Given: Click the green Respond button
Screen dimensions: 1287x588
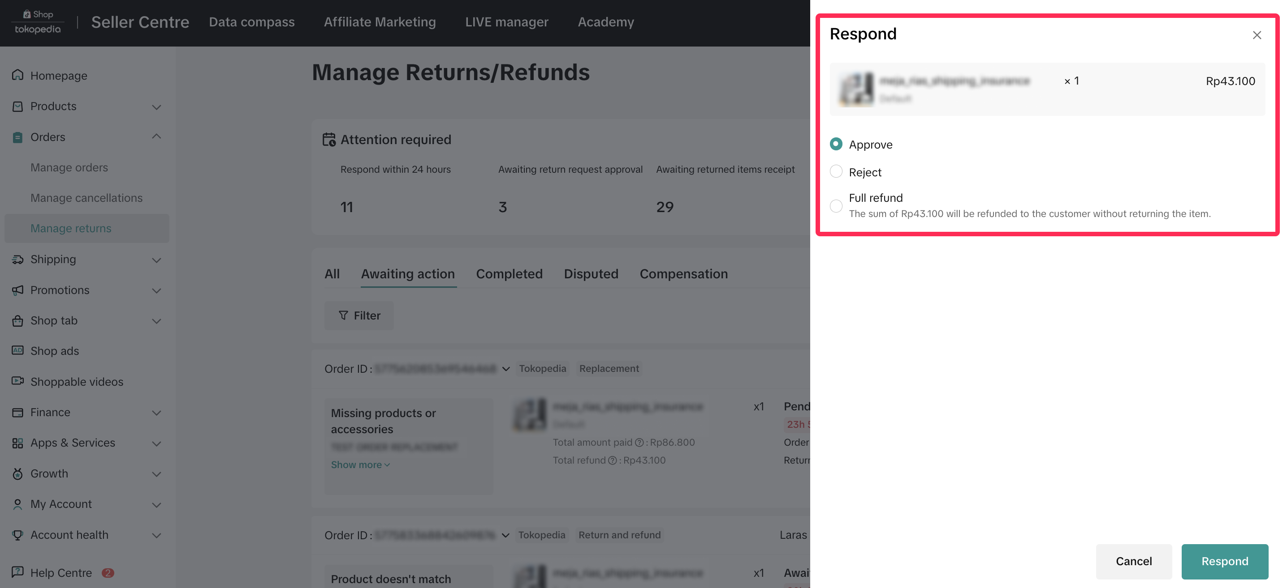Looking at the screenshot, I should coord(1224,561).
